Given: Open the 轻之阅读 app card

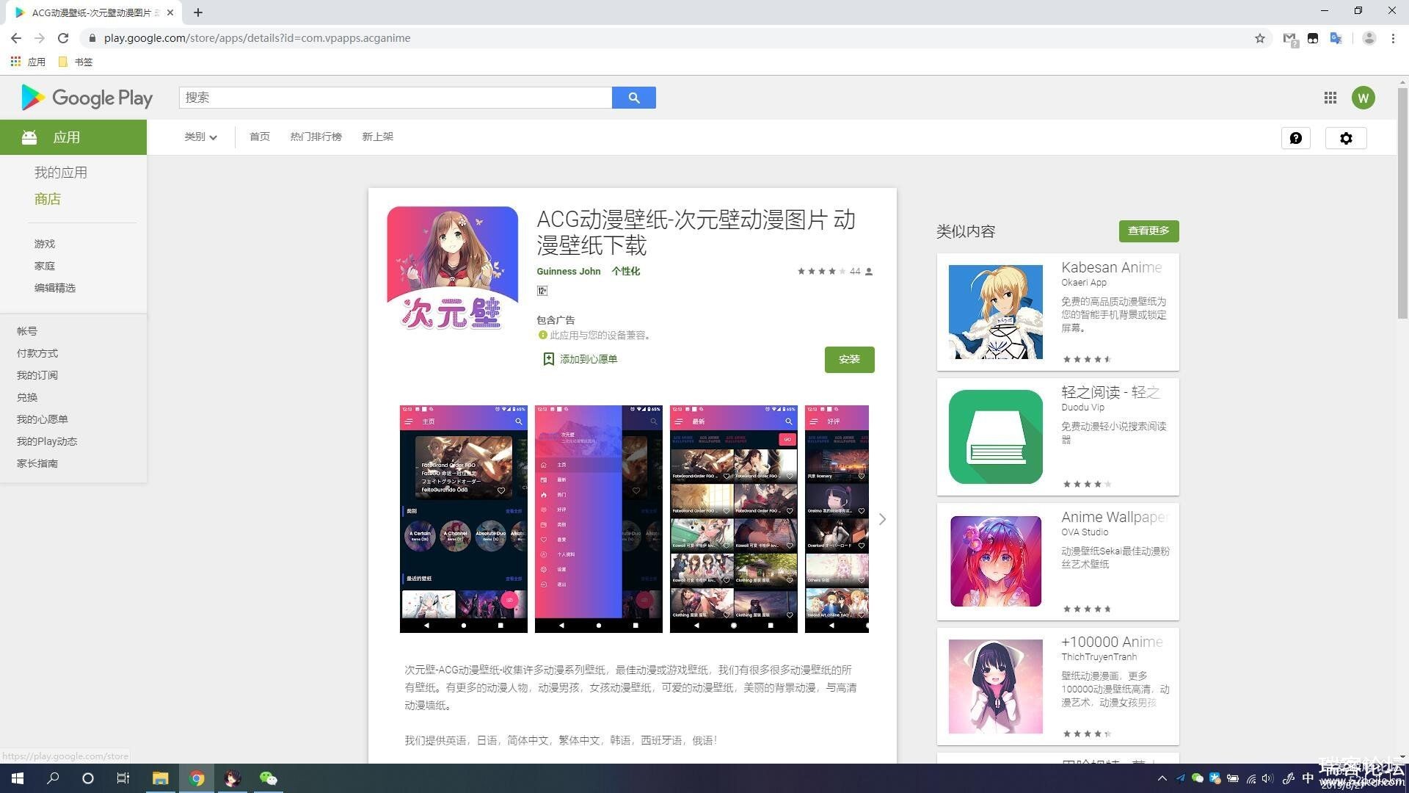Looking at the screenshot, I should pyautogui.click(x=1058, y=437).
